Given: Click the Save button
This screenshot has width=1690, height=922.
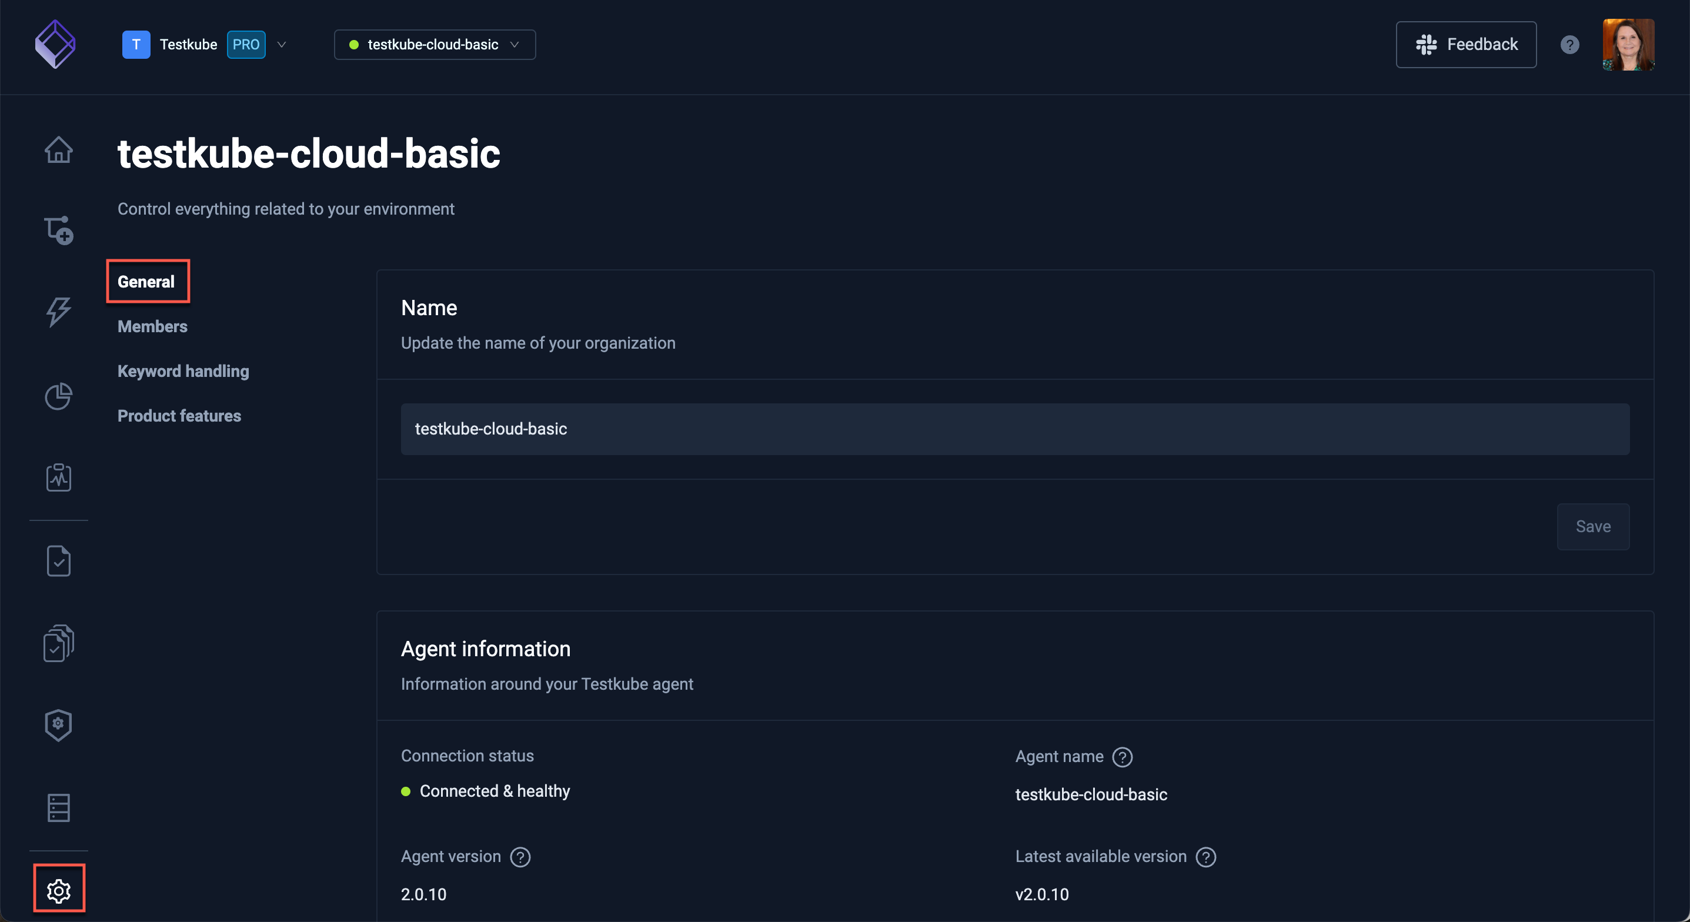Looking at the screenshot, I should (x=1593, y=527).
